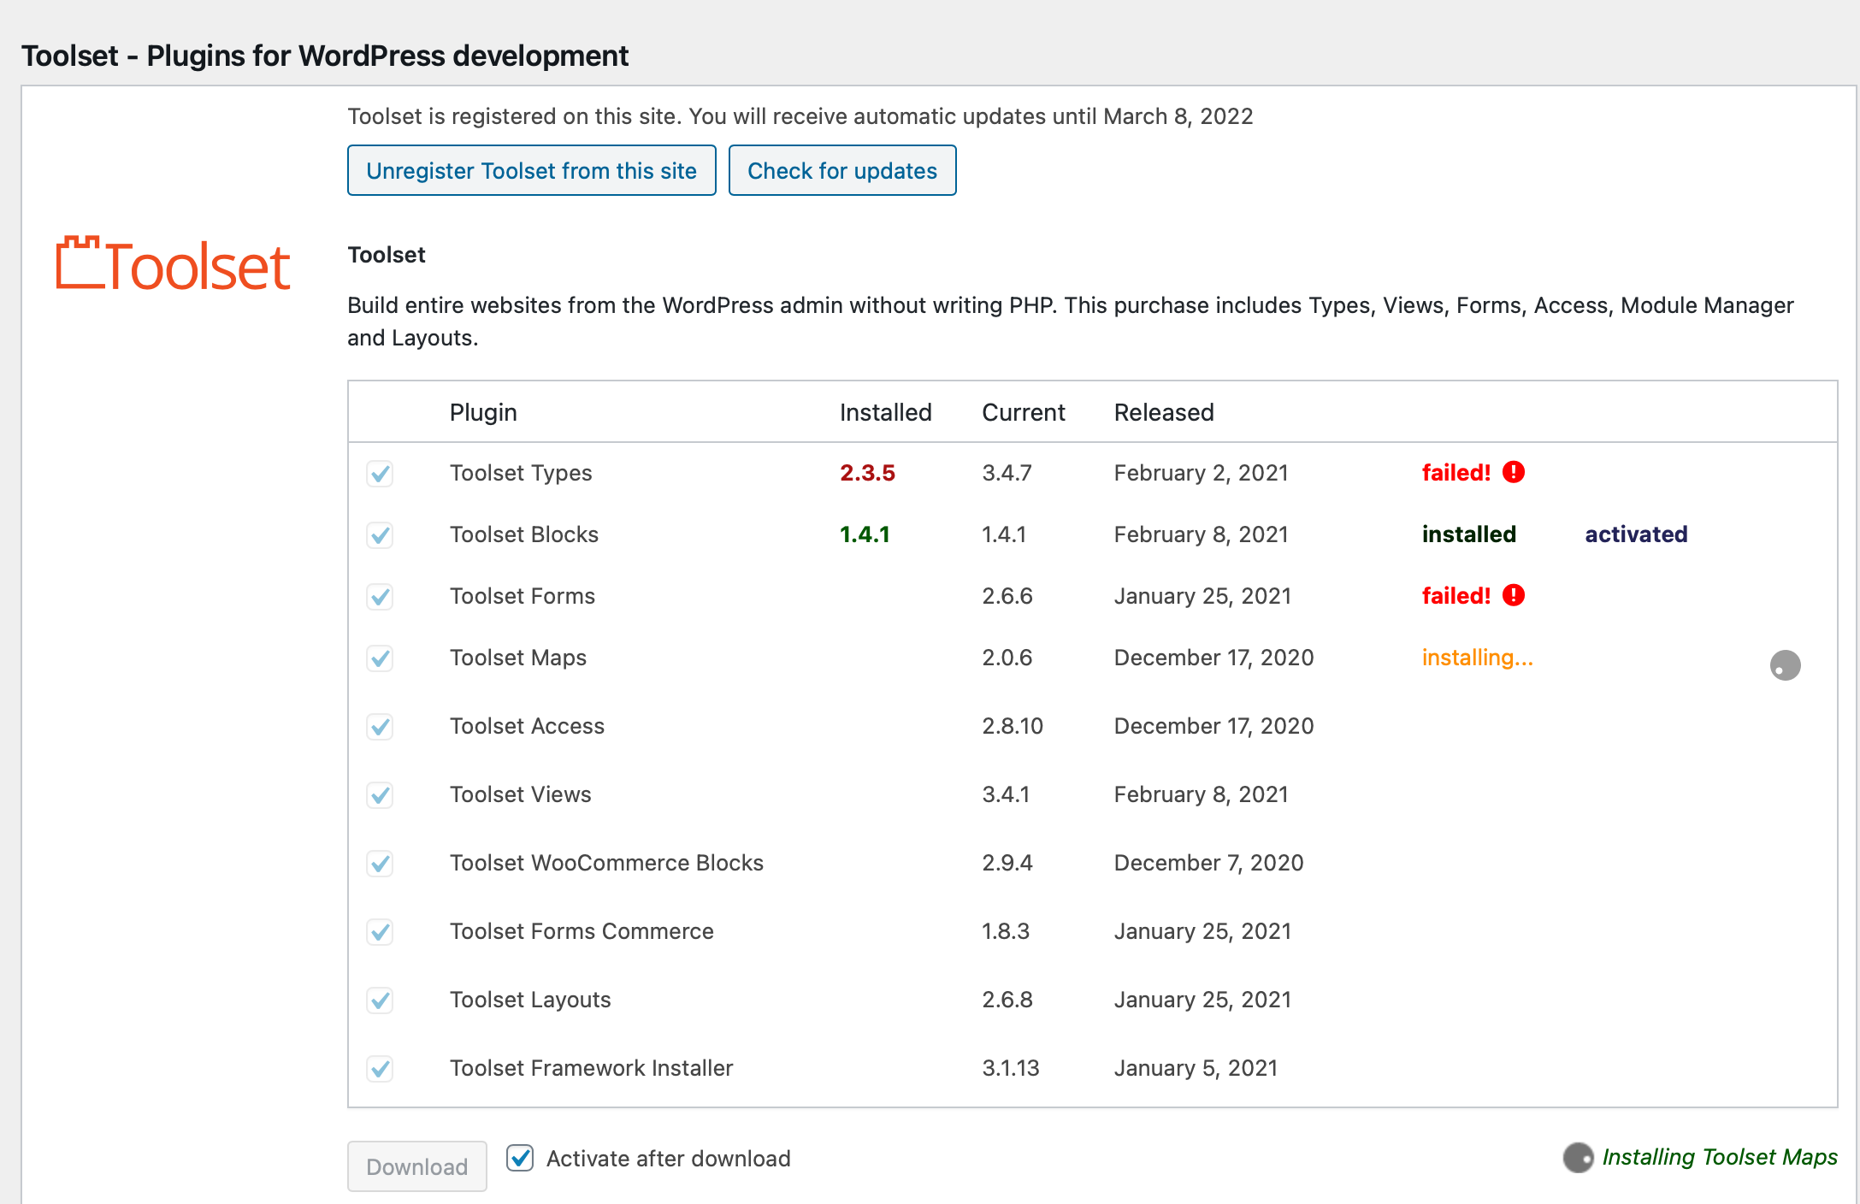Click spinner beside Installing Toolset Maps status
Image resolution: width=1860 pixels, height=1204 pixels.
[x=1578, y=1158]
